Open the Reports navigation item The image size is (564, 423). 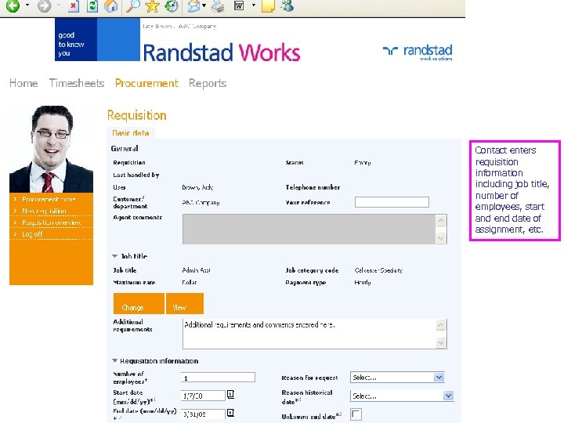(208, 83)
